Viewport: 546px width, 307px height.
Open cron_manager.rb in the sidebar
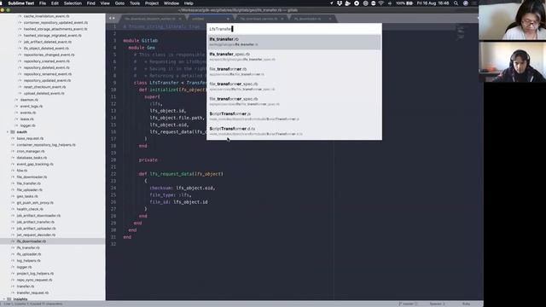(x=31, y=151)
